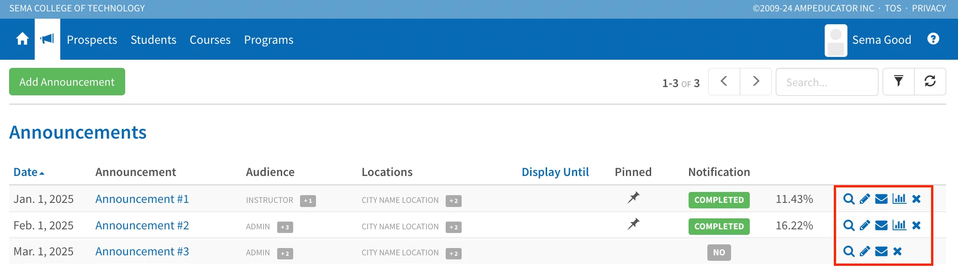Send email for Announcement #2
Screen dimensions: 958x269
click(x=881, y=226)
